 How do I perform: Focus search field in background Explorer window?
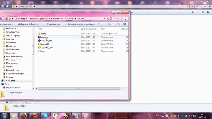[203, 6]
